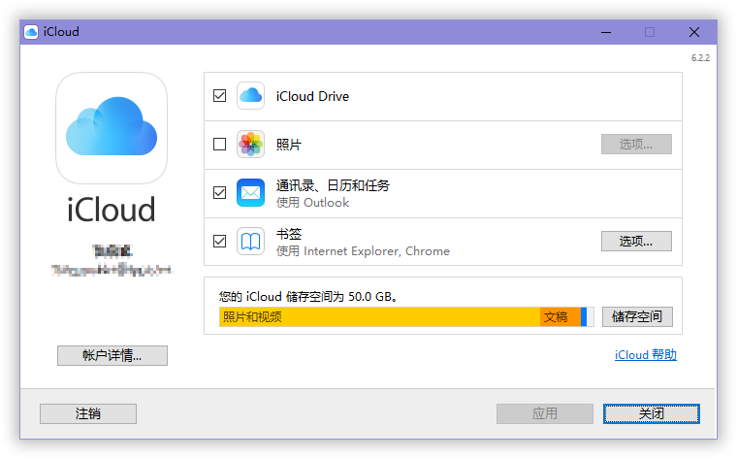Click the Mail envelope icon

[x=250, y=193]
